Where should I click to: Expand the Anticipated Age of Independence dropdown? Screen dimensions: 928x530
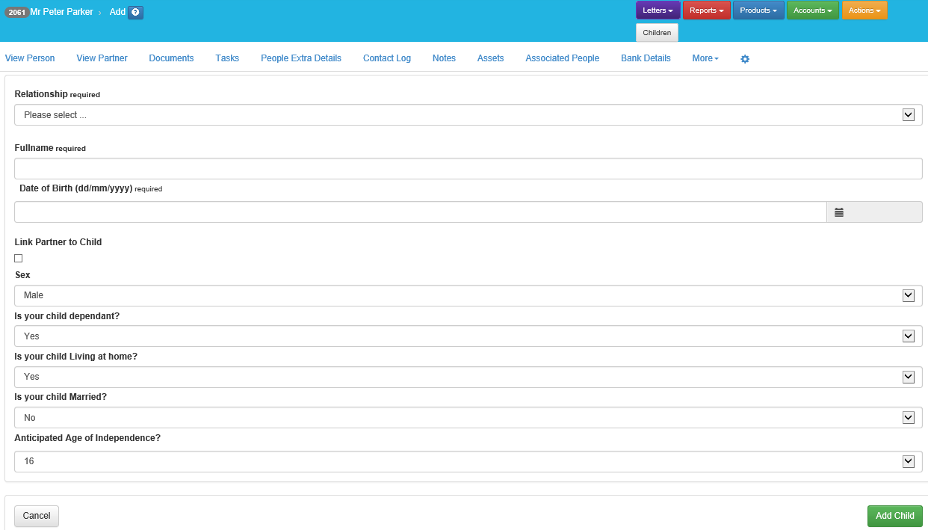(468, 461)
